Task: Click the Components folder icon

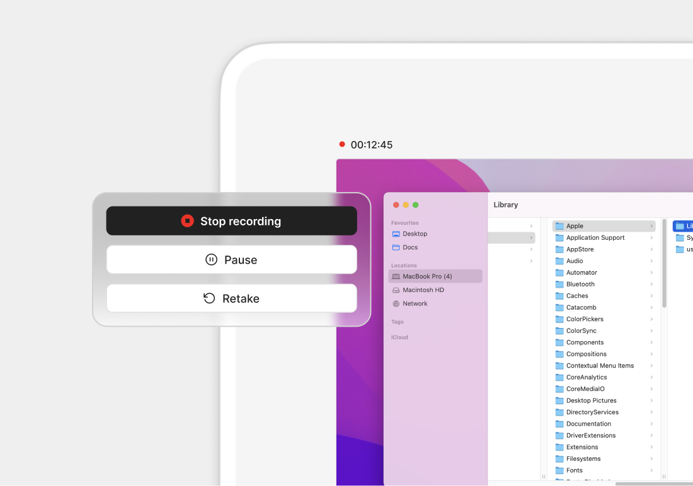Action: tap(559, 342)
